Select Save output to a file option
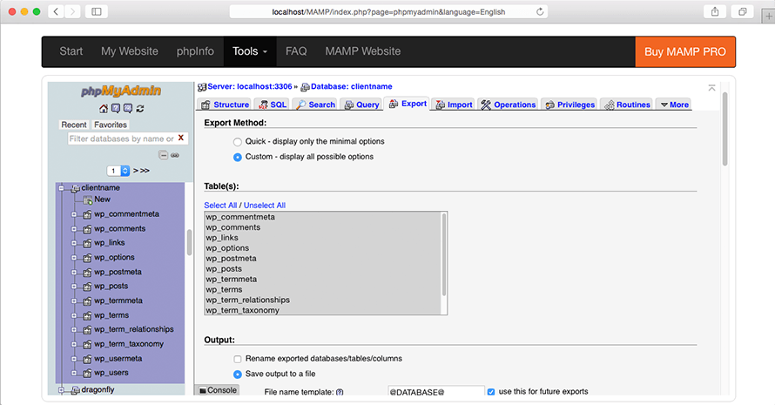 click(238, 375)
